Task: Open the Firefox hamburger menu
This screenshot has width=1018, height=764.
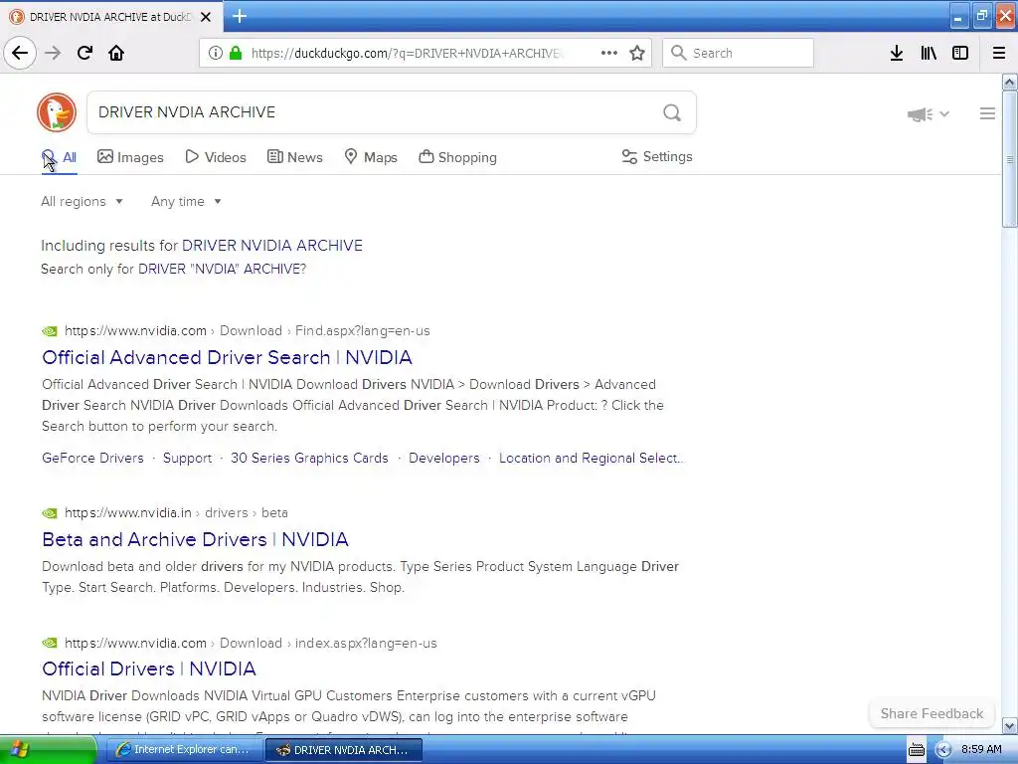Action: click(x=999, y=53)
